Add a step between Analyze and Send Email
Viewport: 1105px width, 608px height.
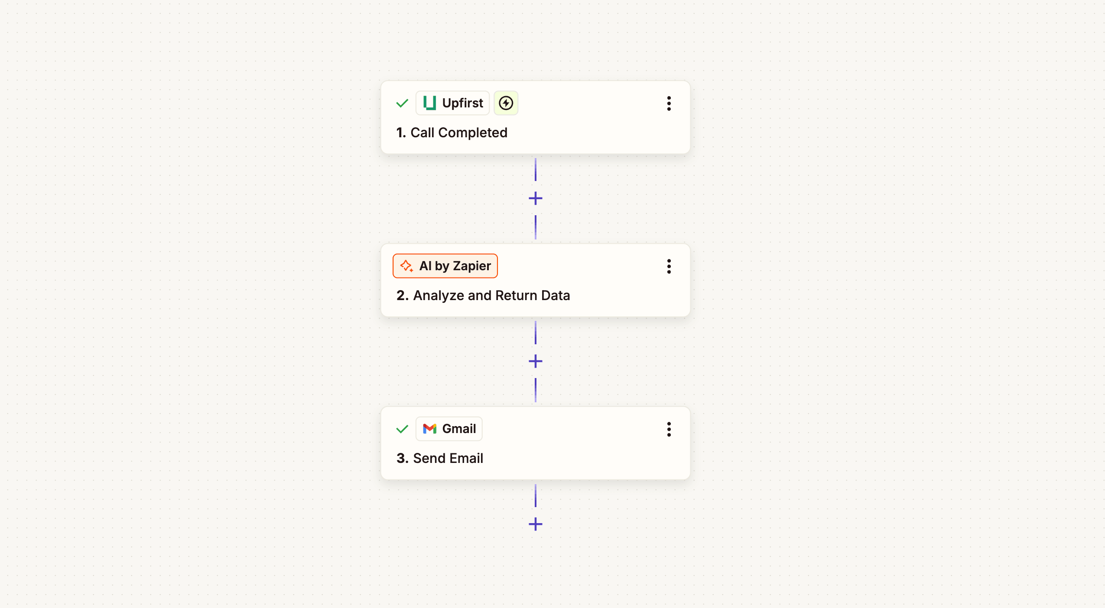pos(535,361)
